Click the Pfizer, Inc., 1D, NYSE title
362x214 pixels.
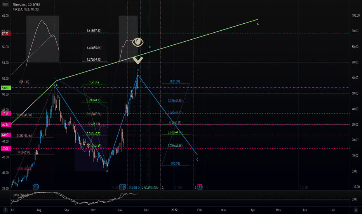click(x=26, y=5)
